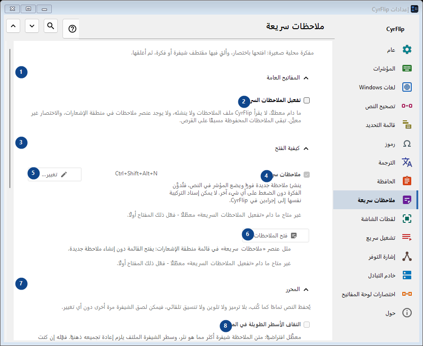This screenshot has width=423, height=346.
Task: Click the ملاحظات سريعة page heading
Action: tap(295, 26)
